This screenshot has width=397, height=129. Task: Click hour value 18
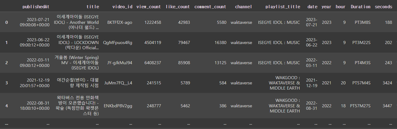(344, 106)
